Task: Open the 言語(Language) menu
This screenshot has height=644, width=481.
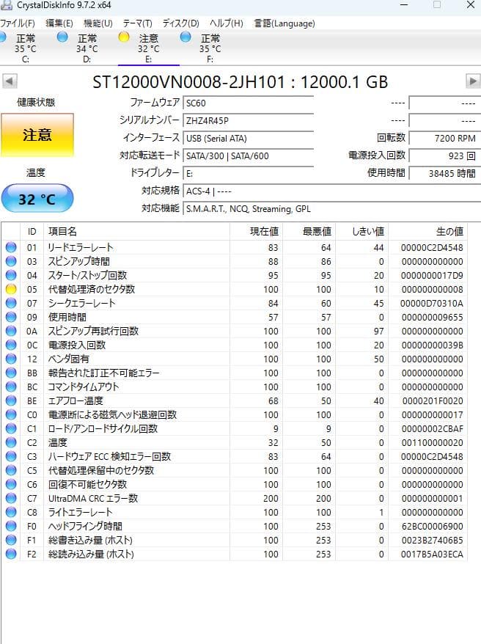Action: click(x=284, y=23)
